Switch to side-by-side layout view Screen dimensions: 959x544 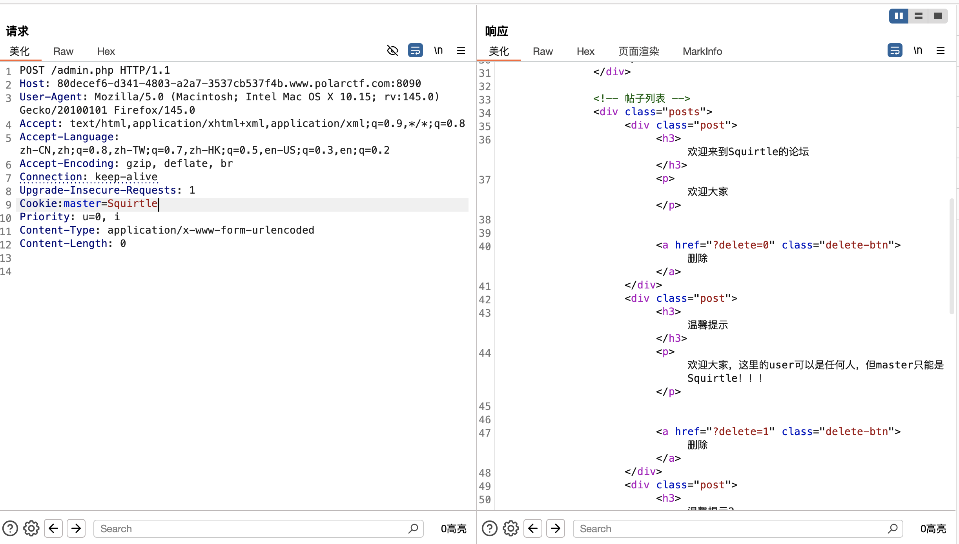point(899,16)
